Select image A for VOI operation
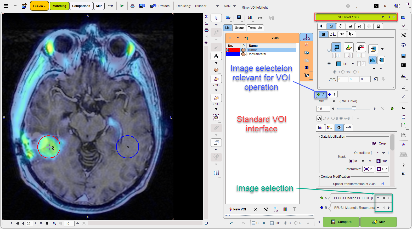Screen dimensions: 412x229 pyautogui.click(x=321, y=95)
